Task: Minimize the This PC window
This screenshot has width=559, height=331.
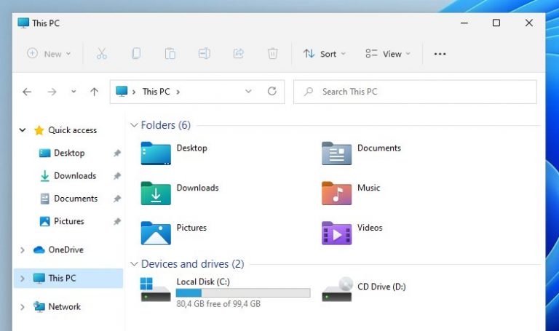Action: coord(464,23)
